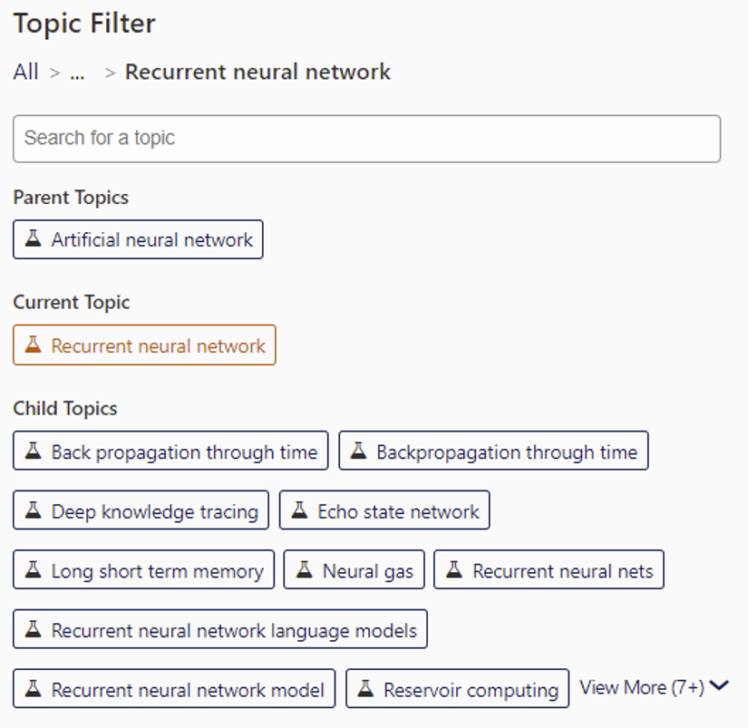This screenshot has height=728, width=748.
Task: Select the Echo state network child topic
Action: [x=384, y=510]
